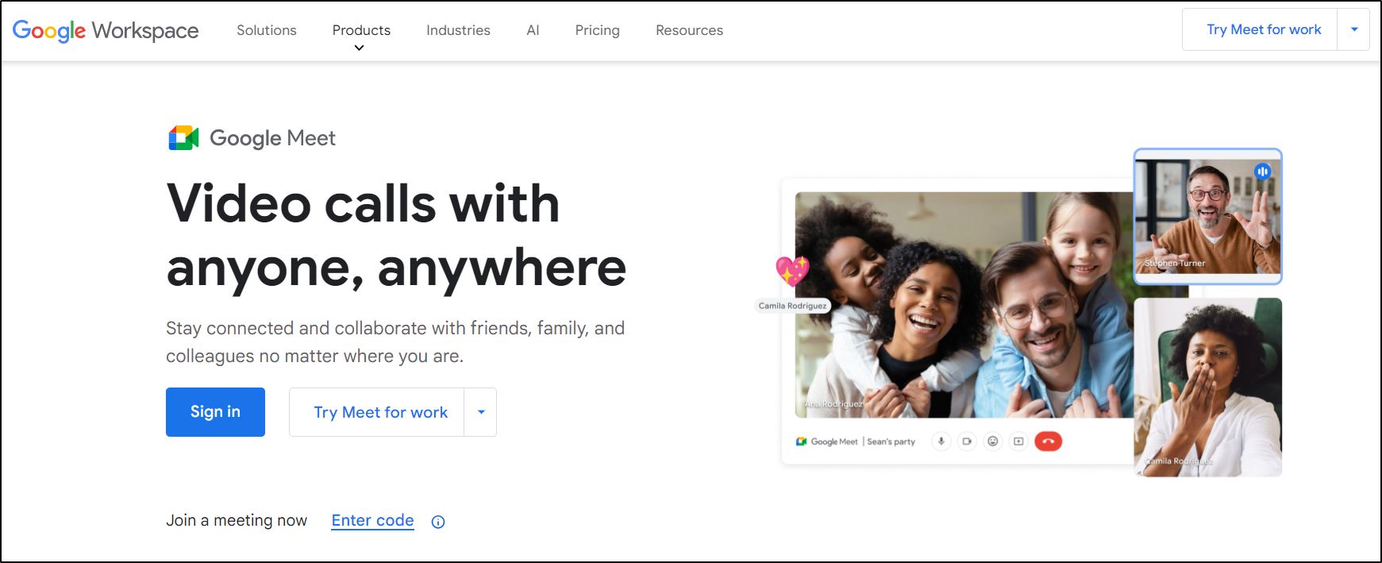Click Try Meet for work in header
The width and height of the screenshot is (1382, 563).
coord(1263,30)
